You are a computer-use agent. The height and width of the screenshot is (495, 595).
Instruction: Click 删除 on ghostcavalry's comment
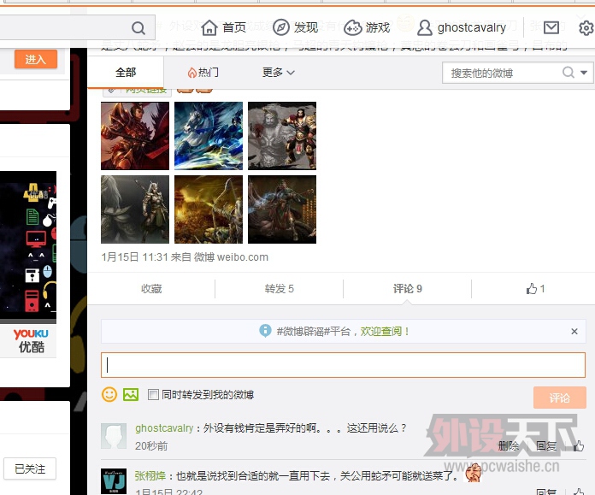(509, 446)
